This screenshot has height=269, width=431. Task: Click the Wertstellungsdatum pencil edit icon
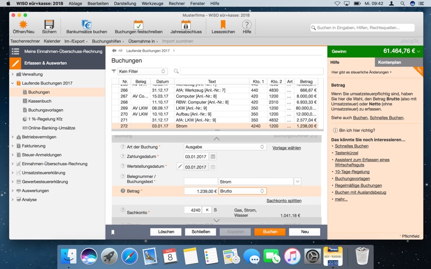coord(179,166)
